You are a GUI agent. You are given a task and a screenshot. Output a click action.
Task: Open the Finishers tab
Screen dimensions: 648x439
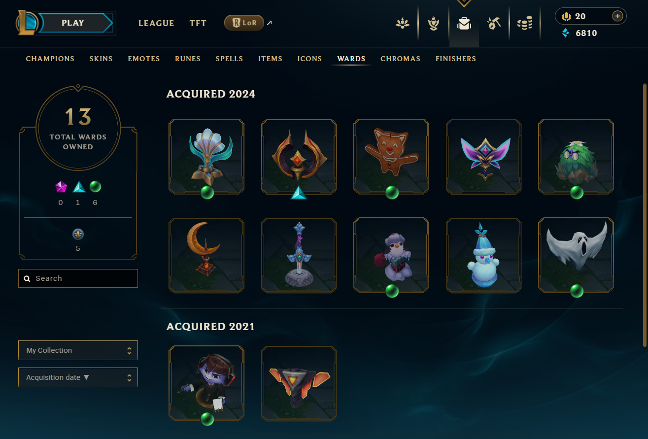[x=456, y=59]
